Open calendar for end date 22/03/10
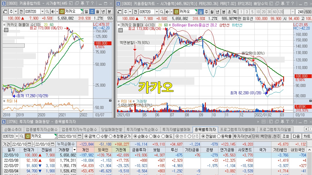Screen dimensions: 312x175 point(53,144)
